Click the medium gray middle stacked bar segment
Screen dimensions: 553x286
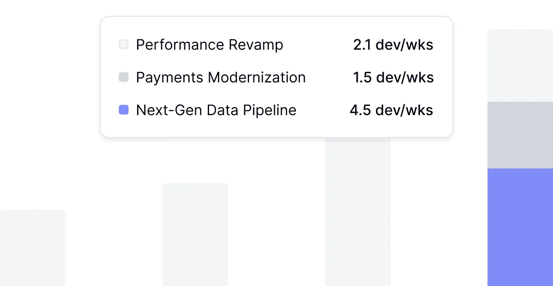(x=520, y=135)
